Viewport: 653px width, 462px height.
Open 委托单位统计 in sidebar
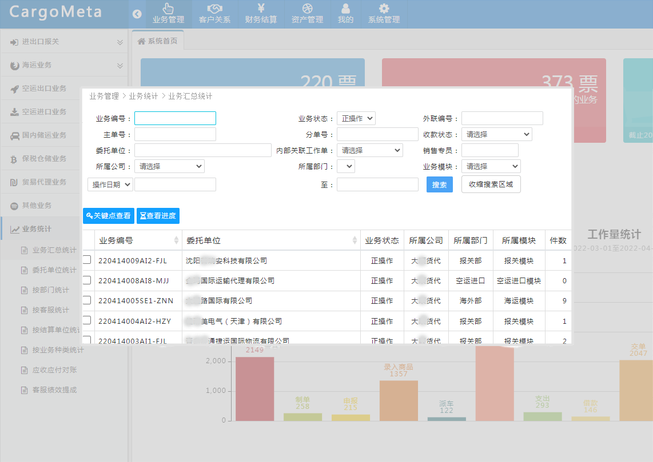tap(54, 270)
